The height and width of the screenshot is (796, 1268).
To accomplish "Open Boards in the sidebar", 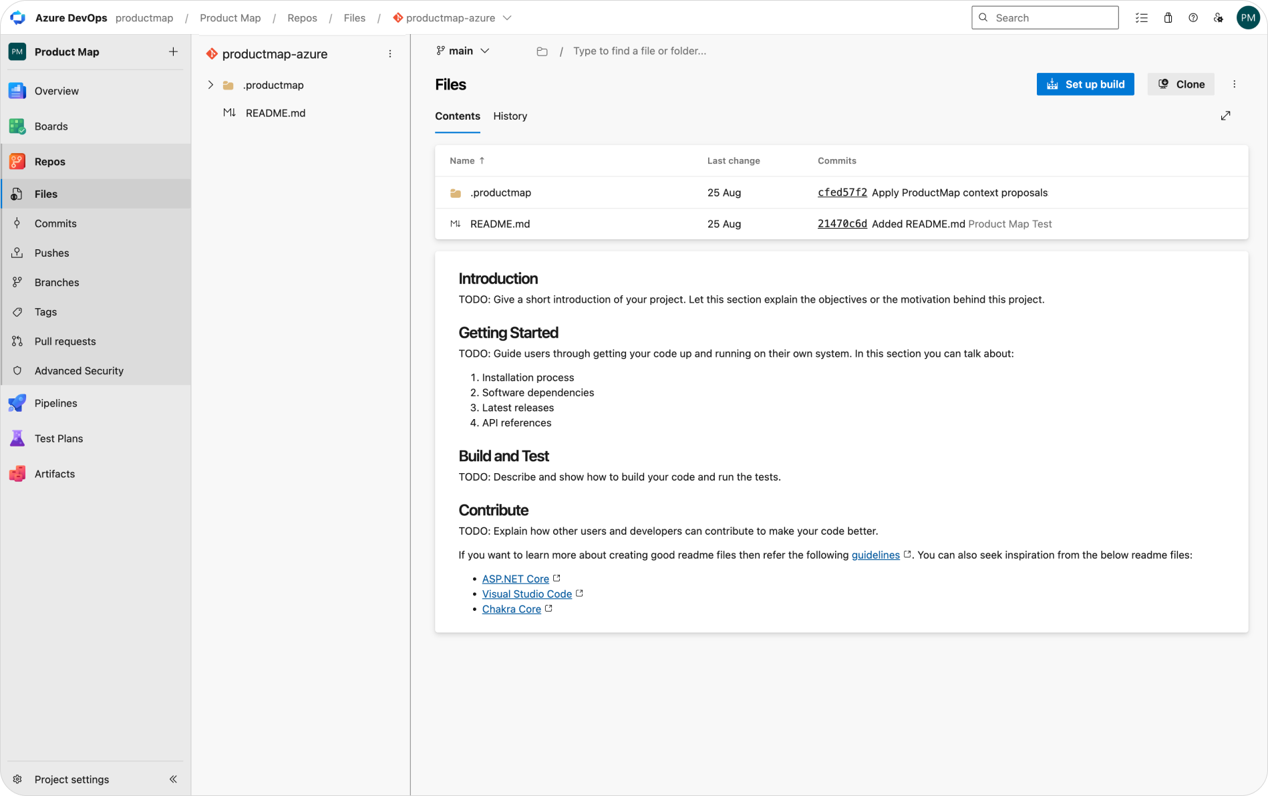I will pos(96,126).
